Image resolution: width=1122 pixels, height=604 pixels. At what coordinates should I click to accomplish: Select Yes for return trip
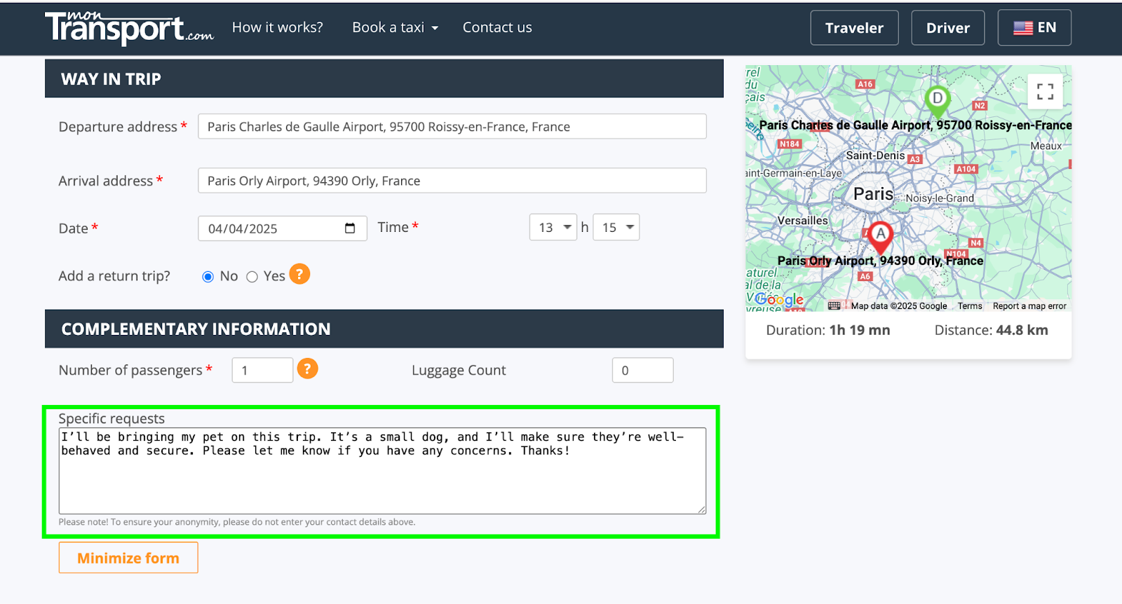(252, 277)
